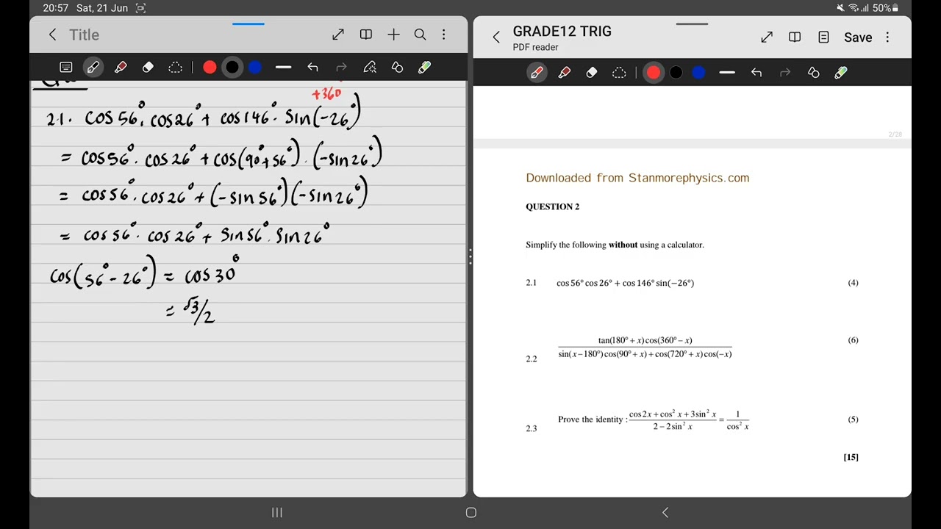Expand the Title note to full screen
Image resolution: width=941 pixels, height=529 pixels.
[338, 35]
